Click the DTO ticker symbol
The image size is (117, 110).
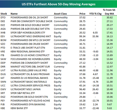point(3,17)
